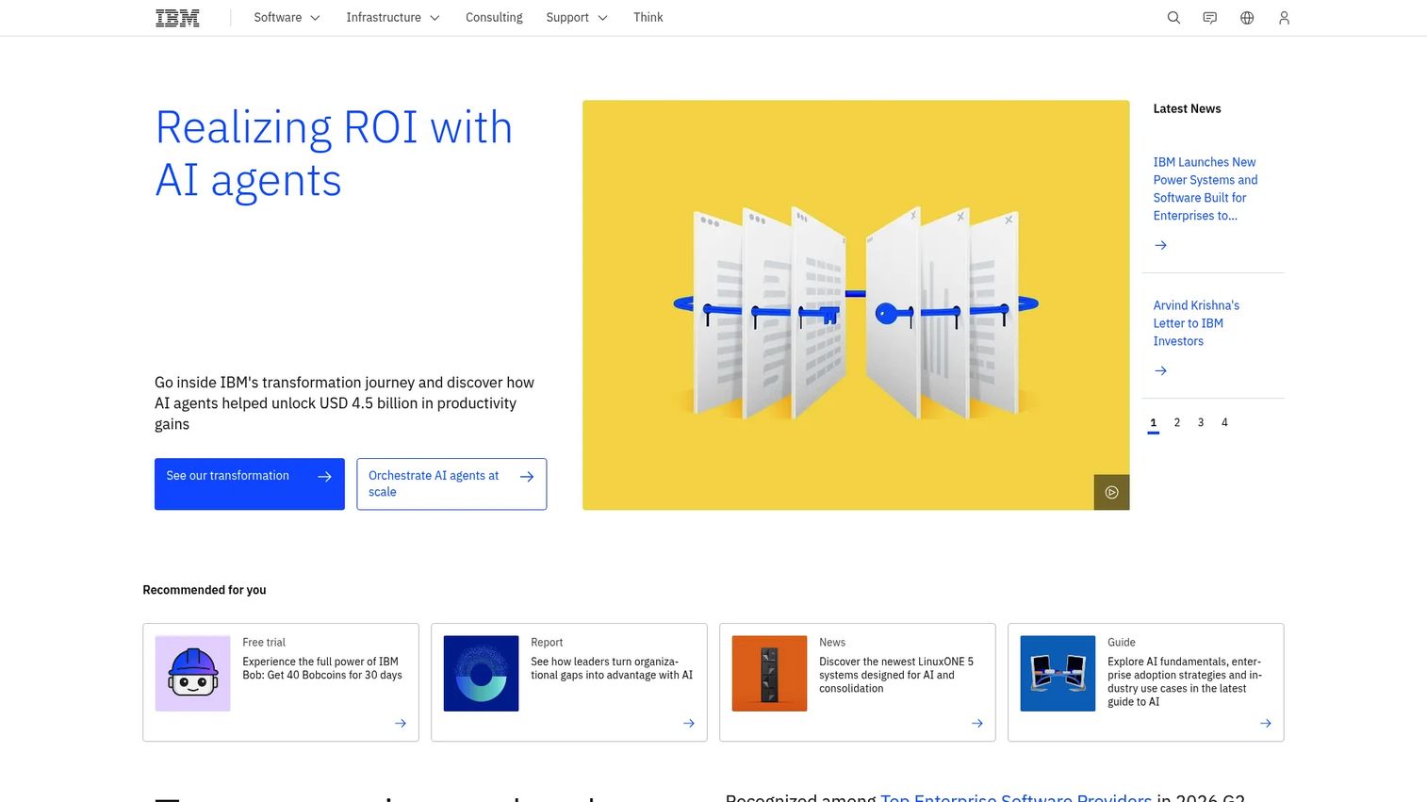1427x802 pixels.
Task: Select news page 3
Action: point(1201,423)
